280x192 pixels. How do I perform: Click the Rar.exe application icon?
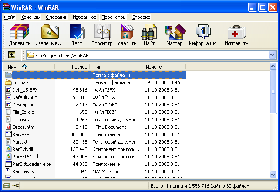8,134
